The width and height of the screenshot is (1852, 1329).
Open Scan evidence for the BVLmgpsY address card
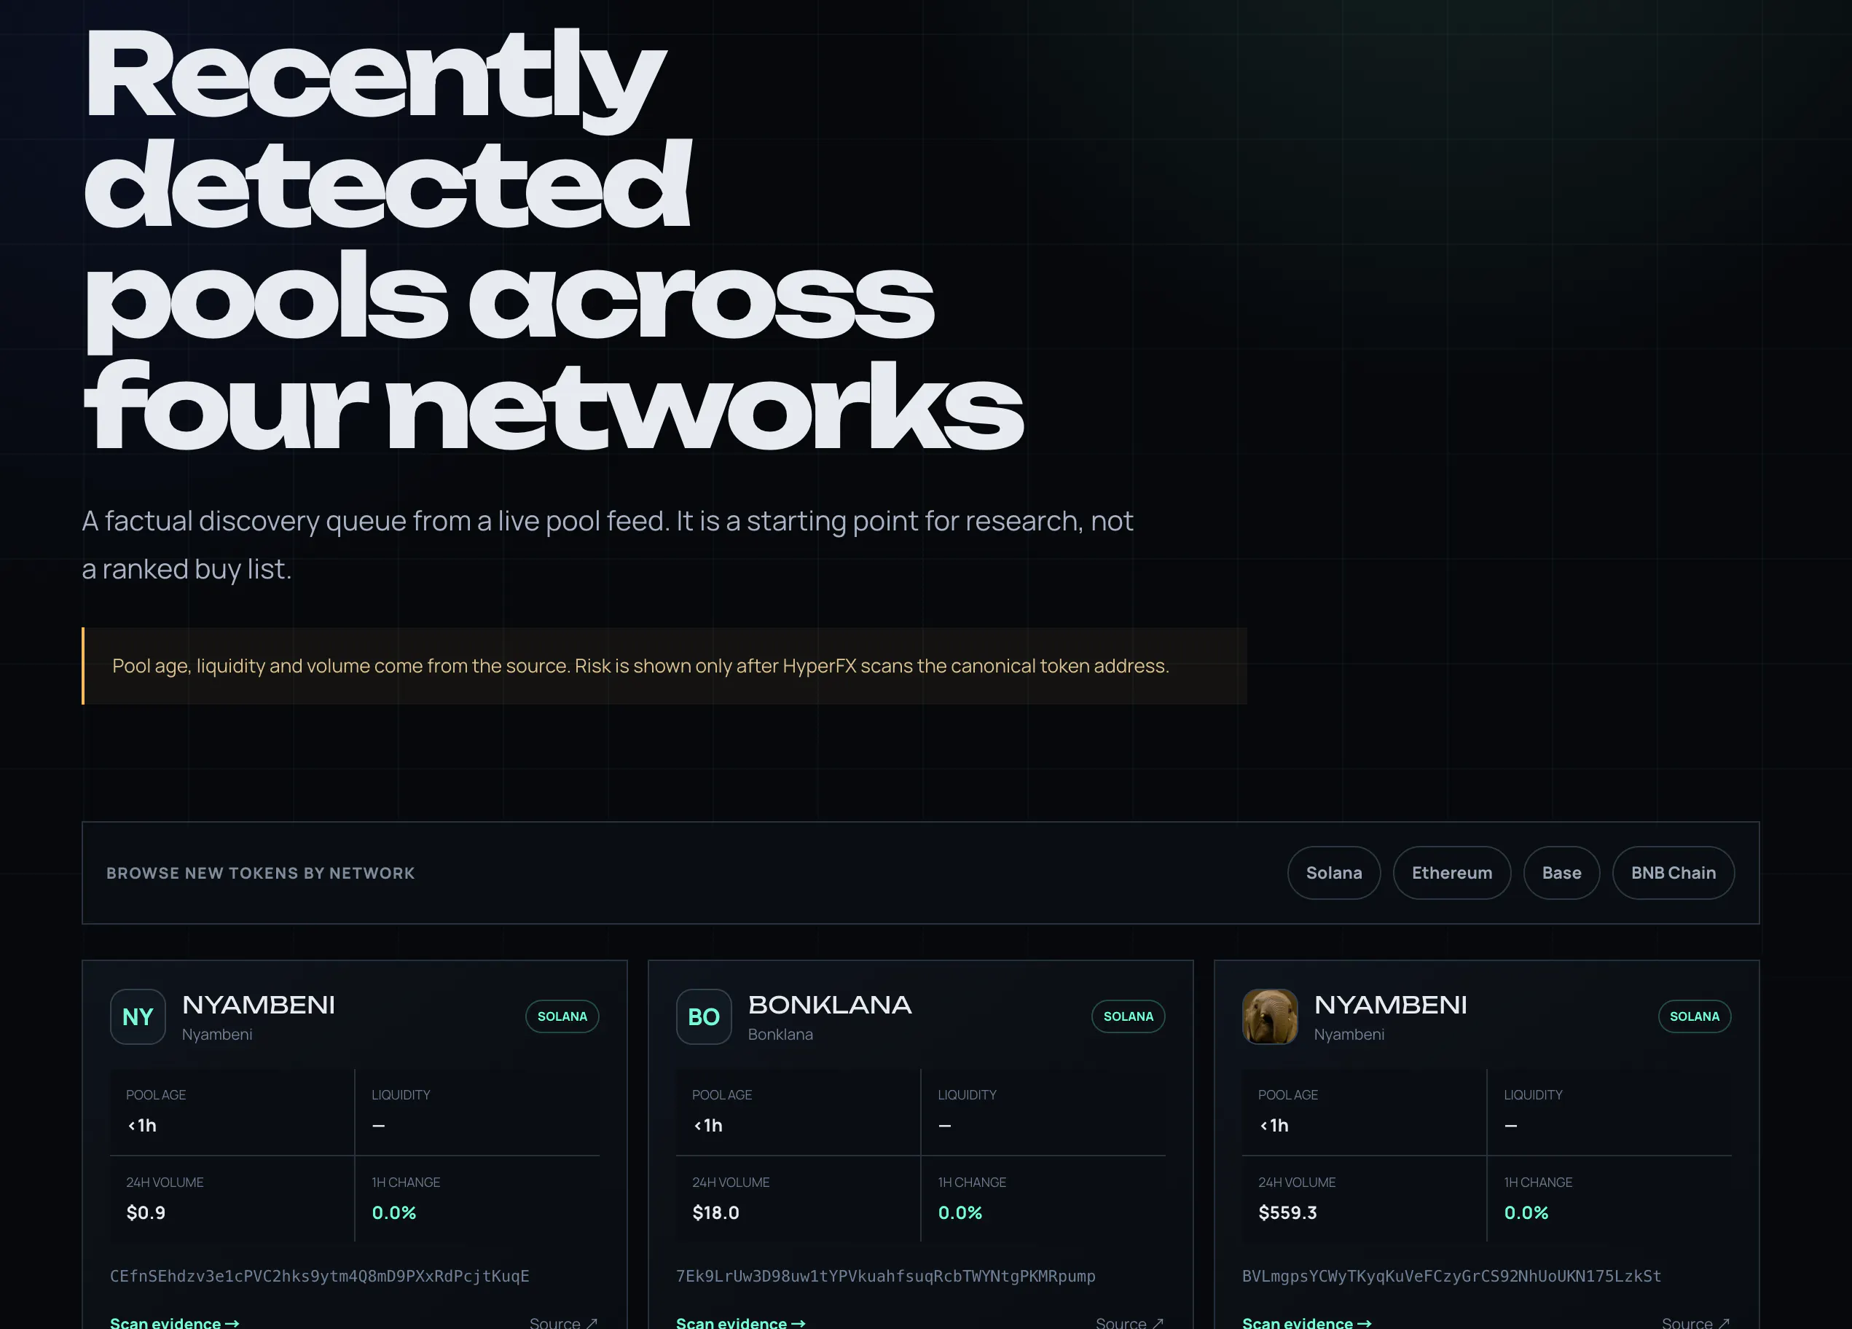coord(1306,1322)
